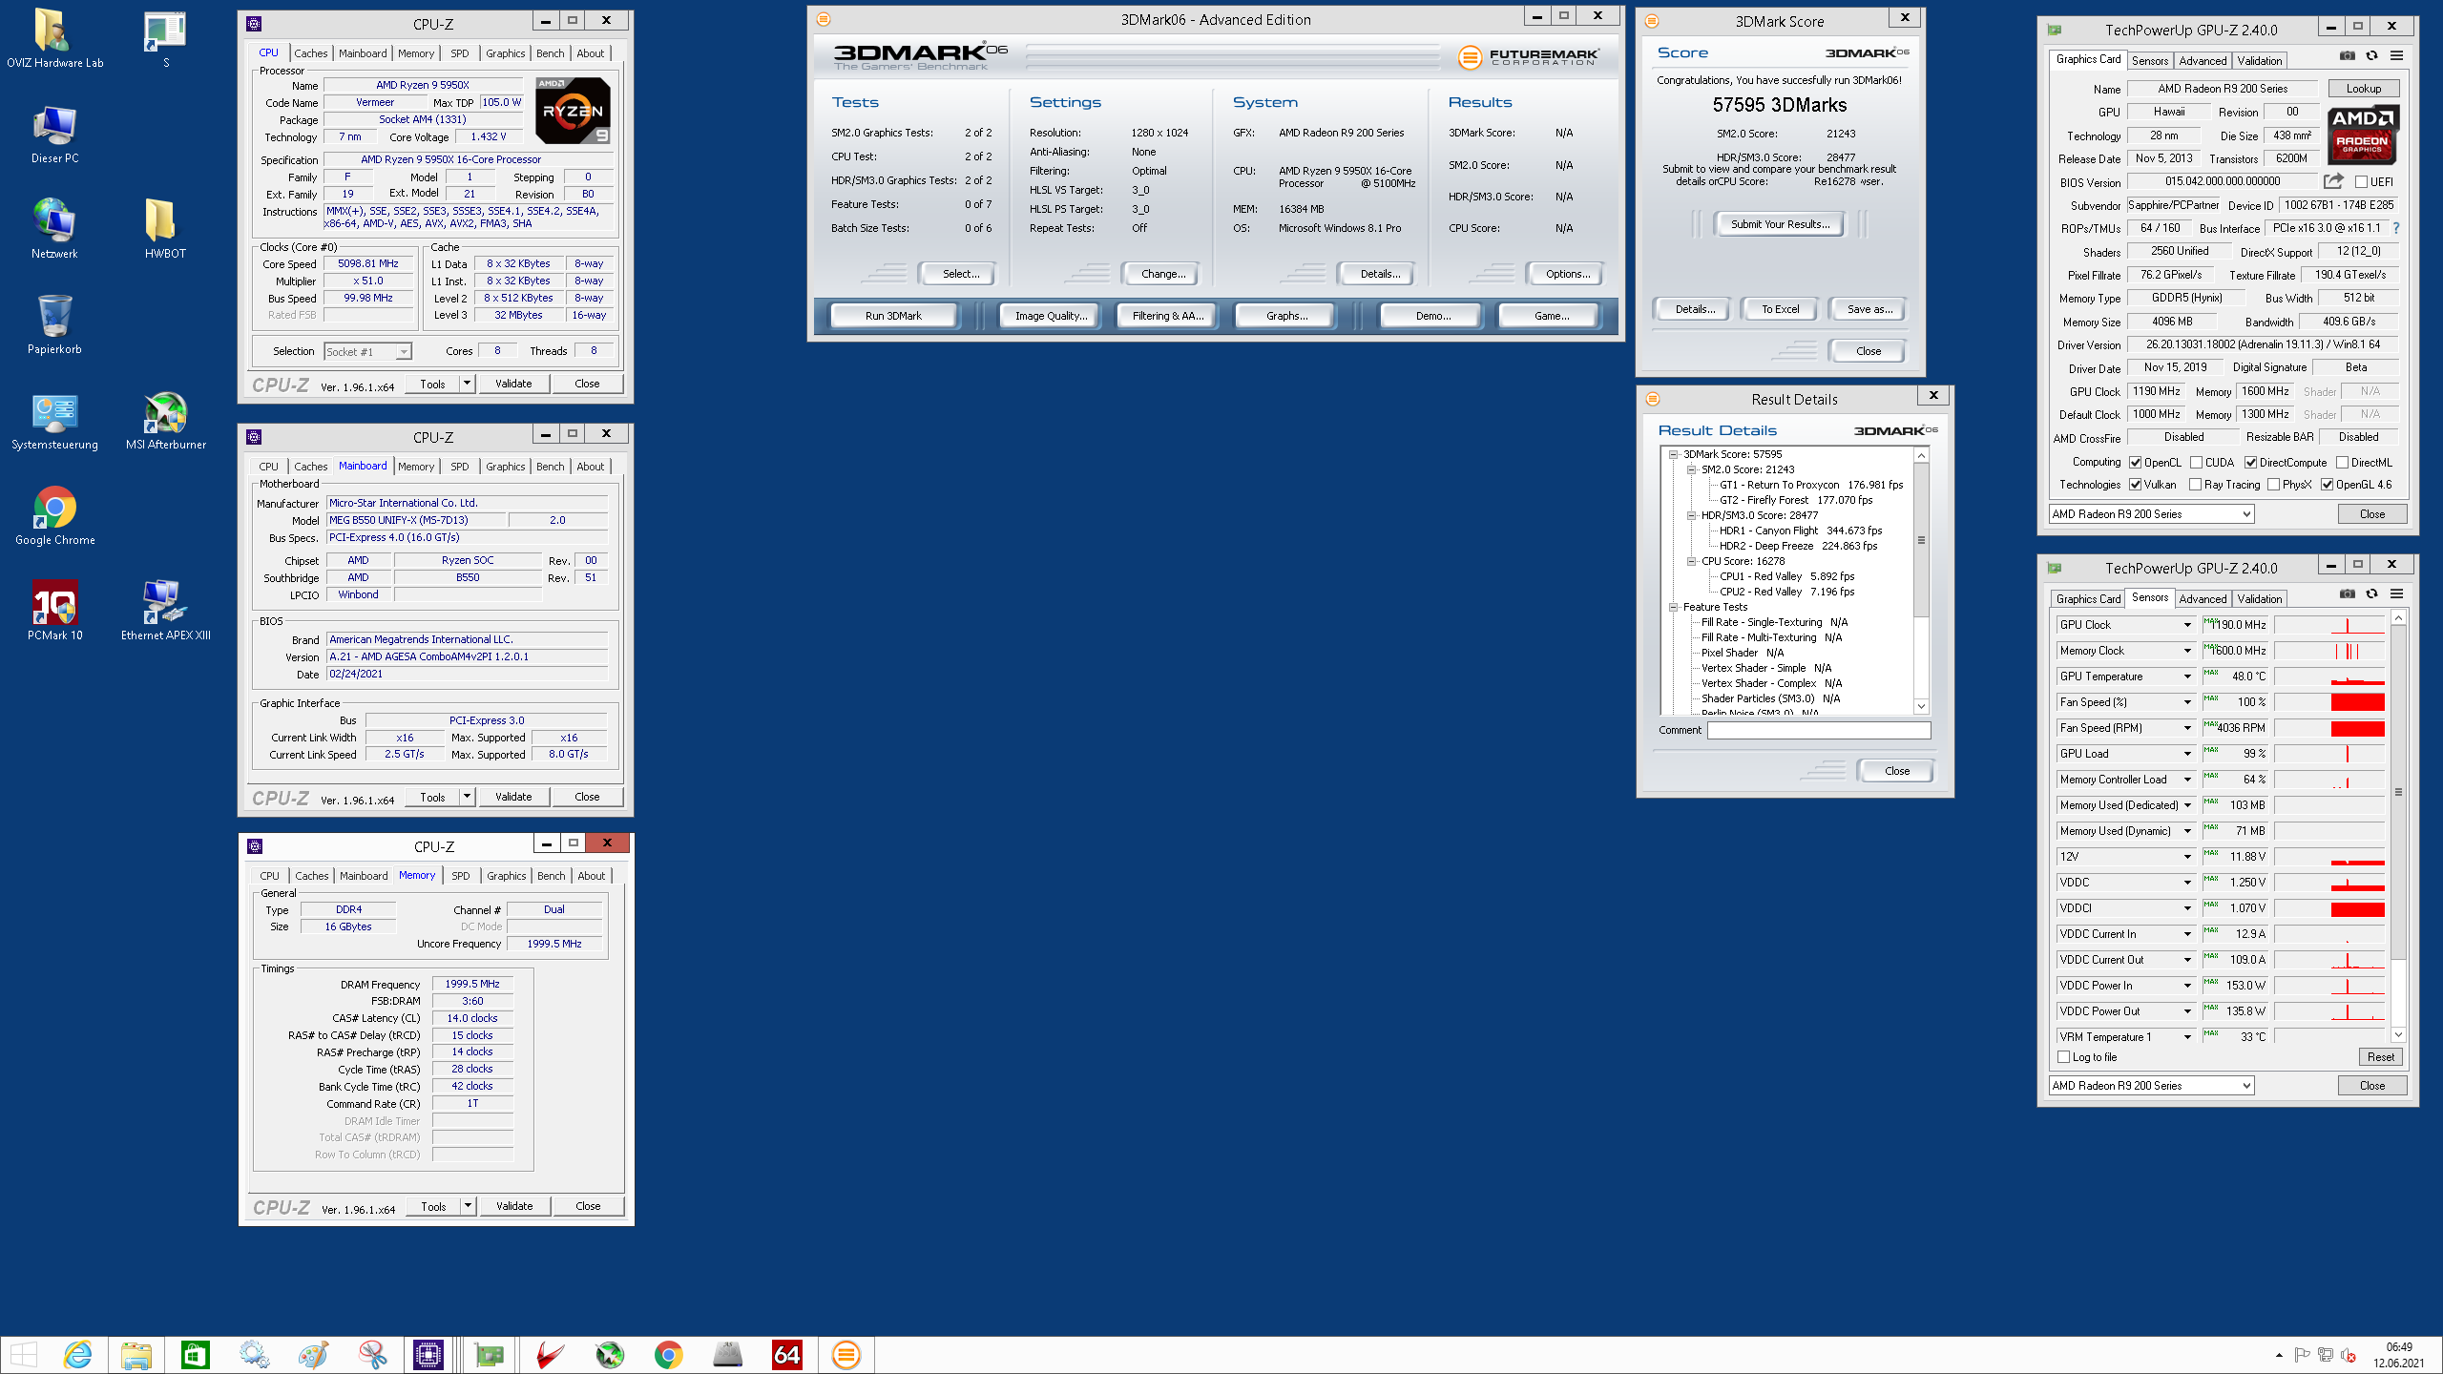The image size is (2443, 1374).
Task: Open the Tools dropdown arrow in top CPU-Z window
Action: point(467,384)
